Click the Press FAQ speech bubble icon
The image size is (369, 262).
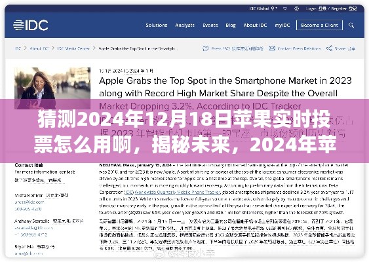pyautogui.click(x=205, y=48)
